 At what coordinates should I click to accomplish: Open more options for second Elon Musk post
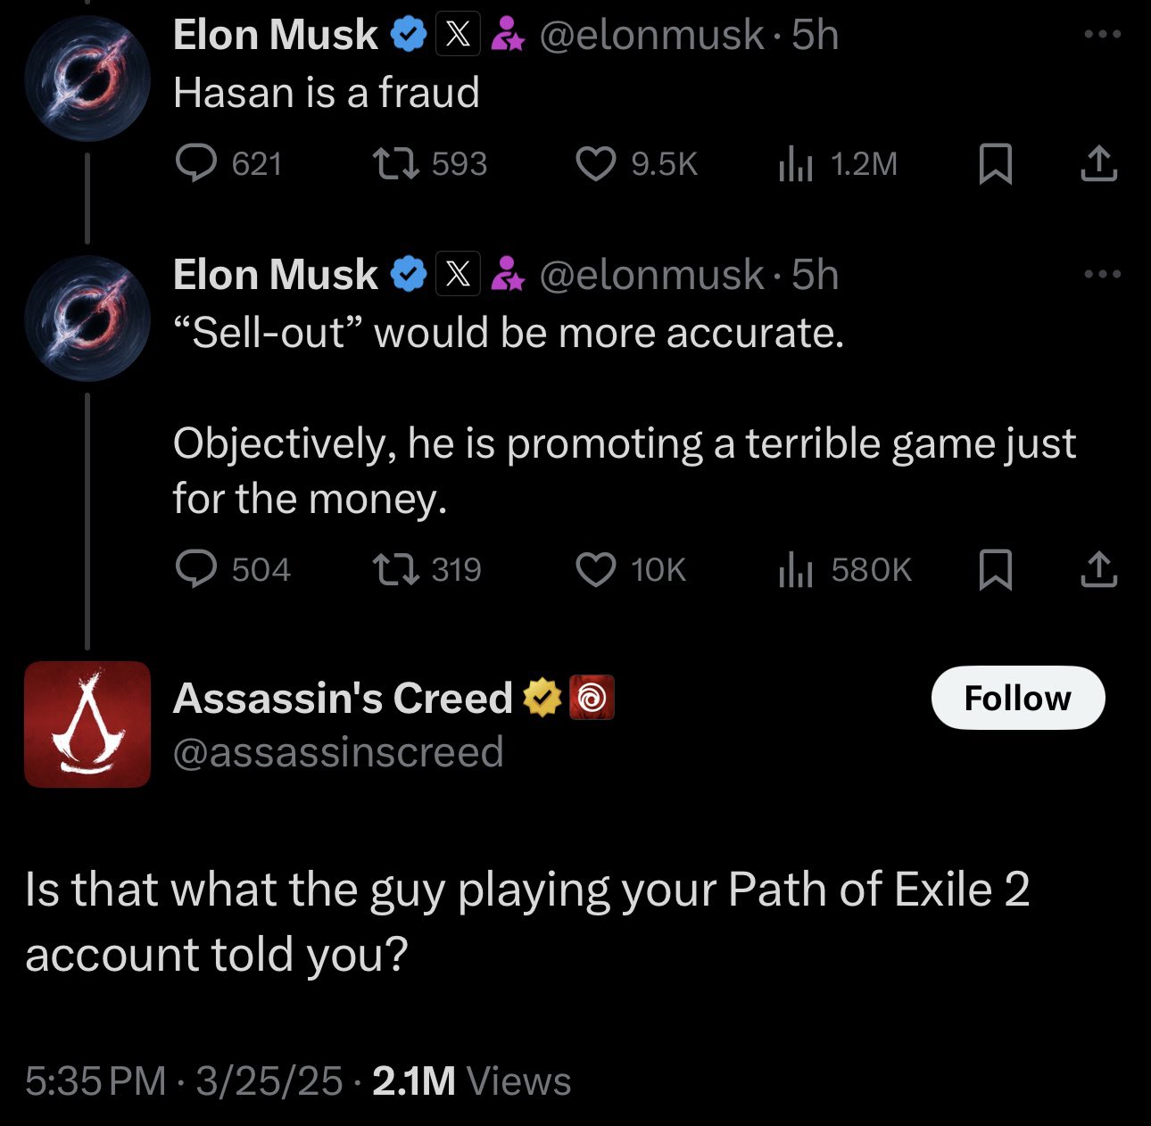pyautogui.click(x=1102, y=274)
